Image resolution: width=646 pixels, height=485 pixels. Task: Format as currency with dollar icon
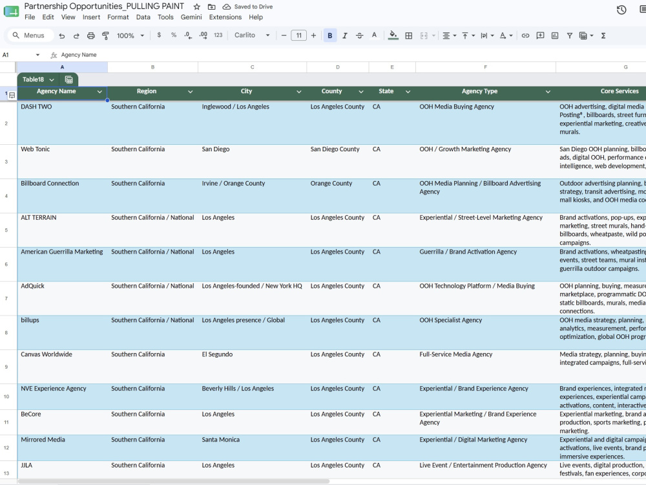click(x=159, y=36)
